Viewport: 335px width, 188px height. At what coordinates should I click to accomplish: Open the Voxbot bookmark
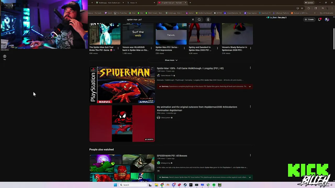190,13
